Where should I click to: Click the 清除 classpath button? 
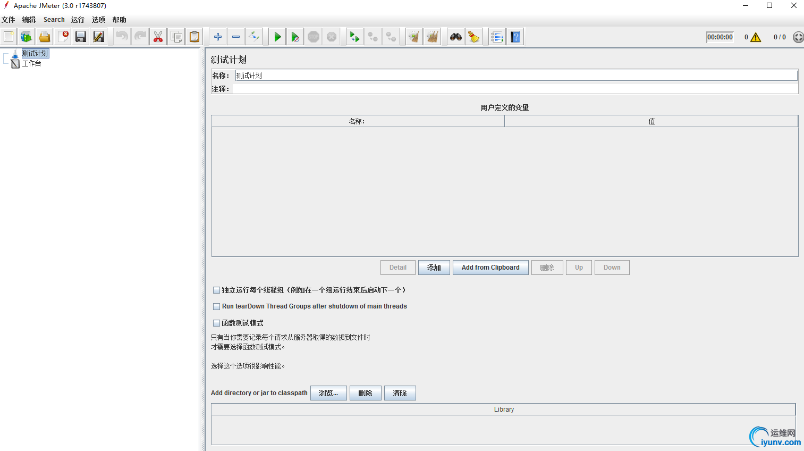tap(400, 393)
